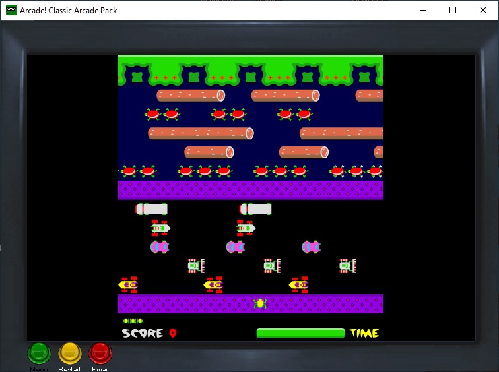
Task: Click the right white-green race car
Action: (246, 228)
